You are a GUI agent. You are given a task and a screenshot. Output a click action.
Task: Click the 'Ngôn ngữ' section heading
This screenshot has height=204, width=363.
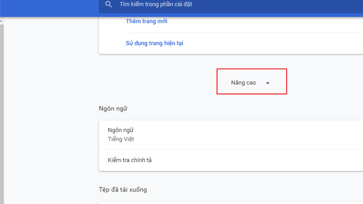113,109
